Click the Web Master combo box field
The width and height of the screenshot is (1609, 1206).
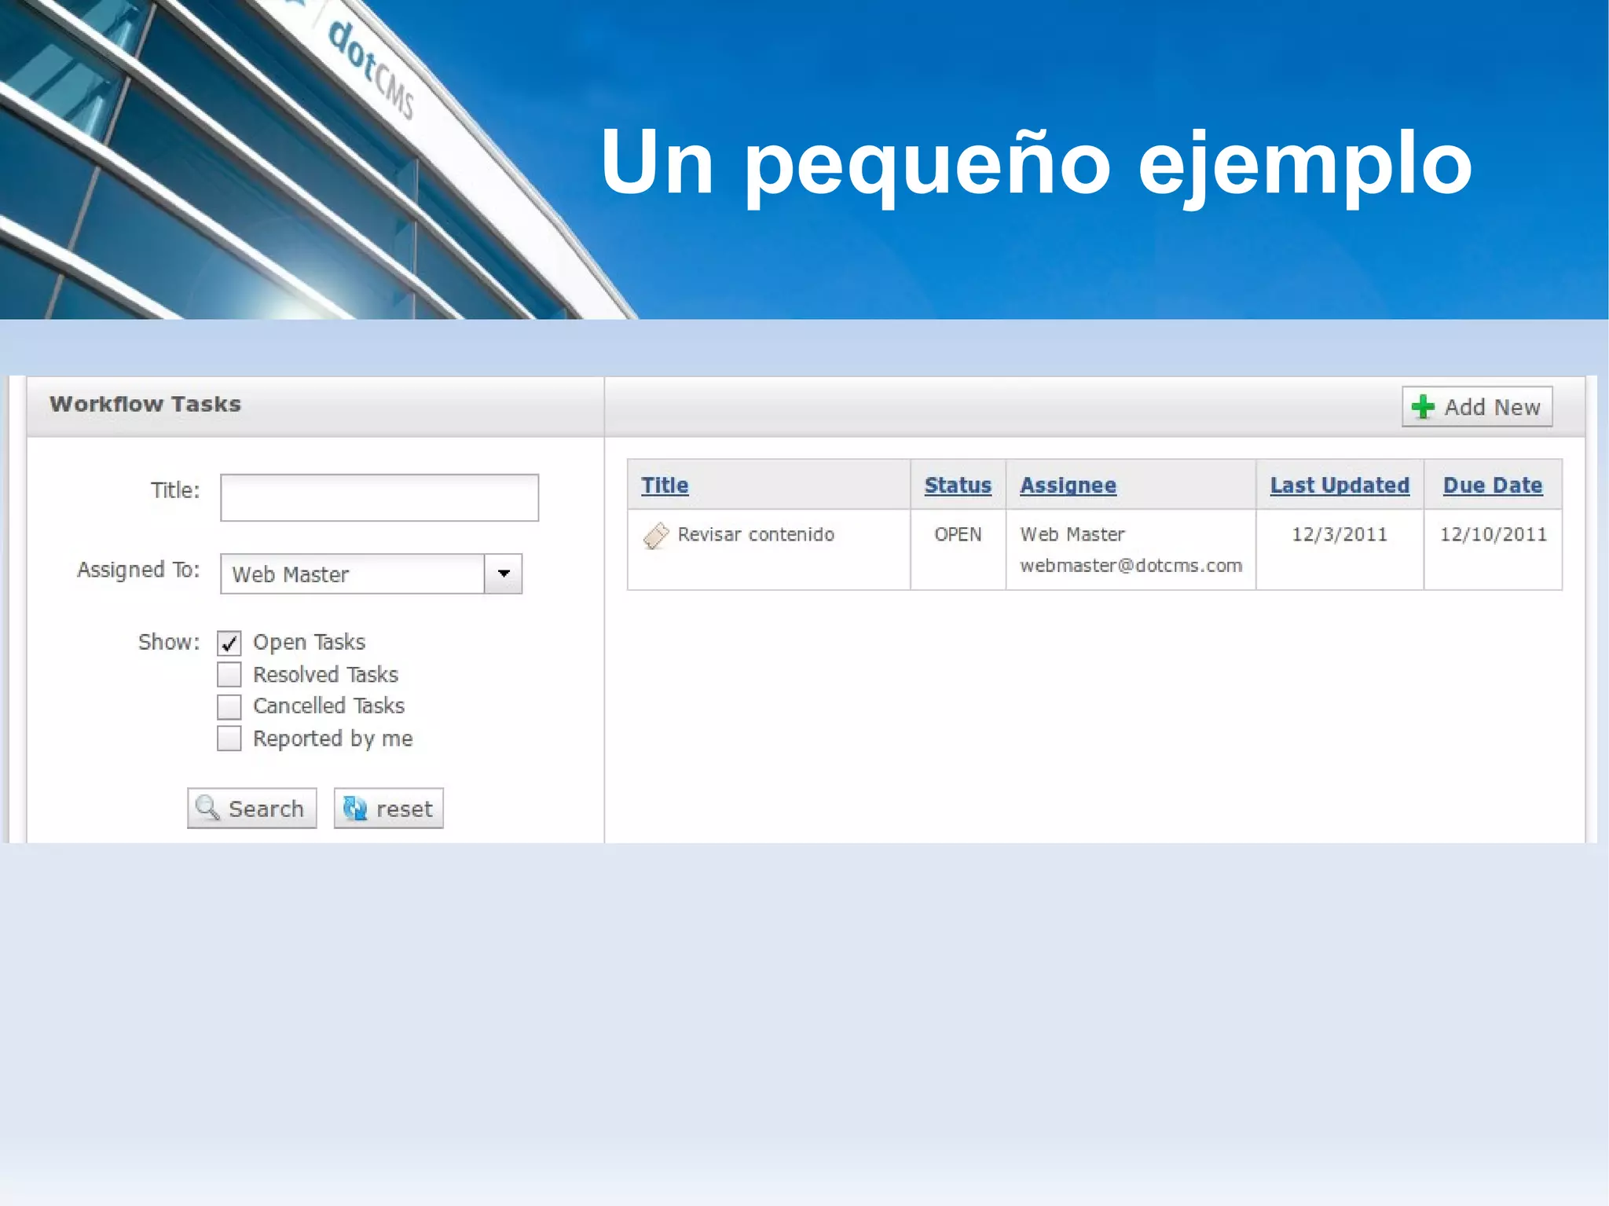[352, 574]
